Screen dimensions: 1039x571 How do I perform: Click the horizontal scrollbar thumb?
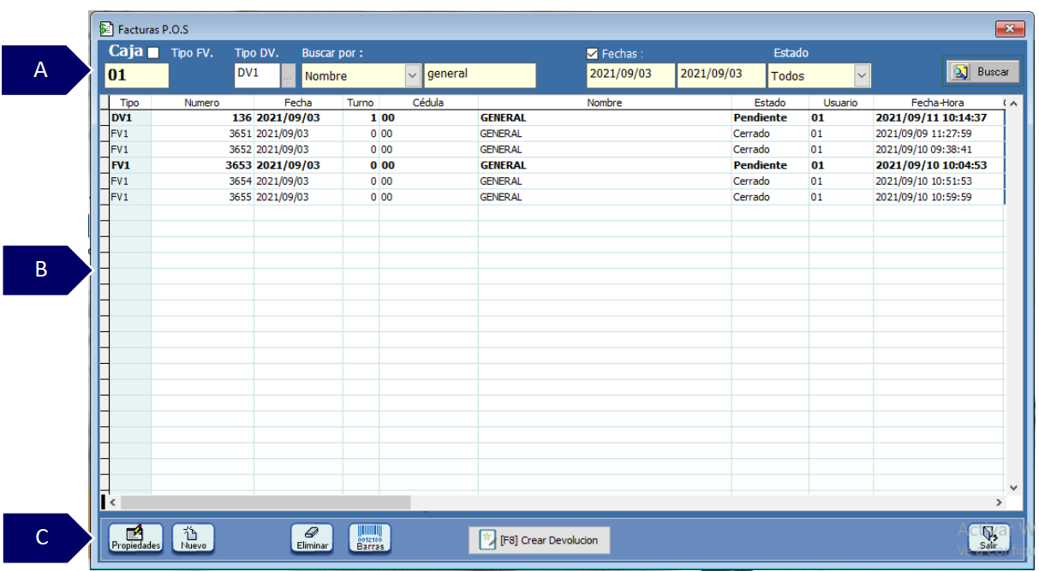[x=266, y=503]
